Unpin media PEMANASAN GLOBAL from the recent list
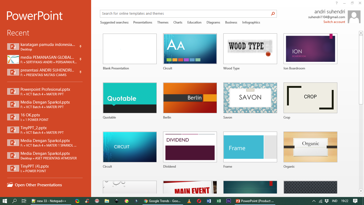364x205 pixels. [80, 59]
